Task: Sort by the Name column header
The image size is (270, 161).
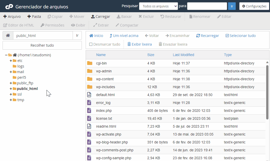Action: click(x=101, y=55)
